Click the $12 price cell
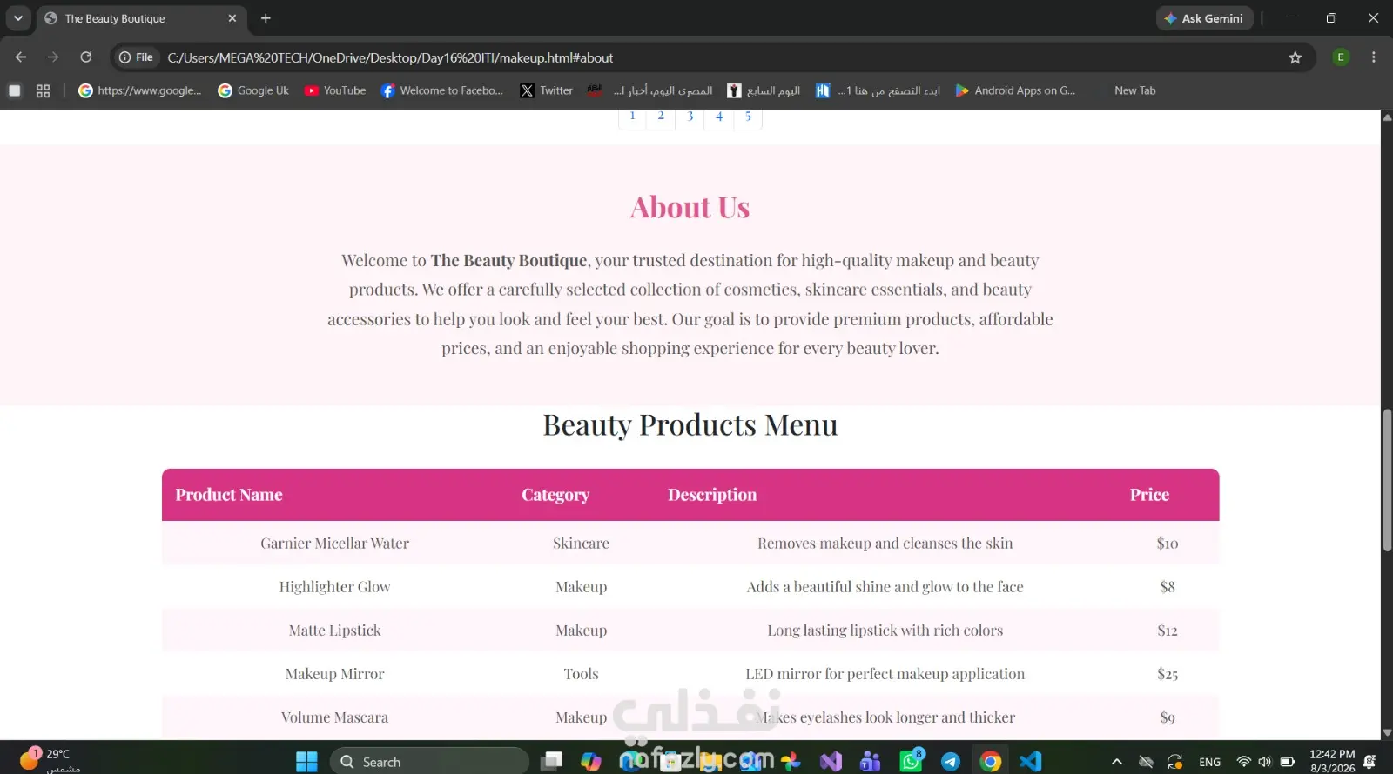Image resolution: width=1393 pixels, height=774 pixels. click(1168, 631)
